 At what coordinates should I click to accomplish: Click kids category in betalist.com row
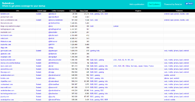click(92, 14)
